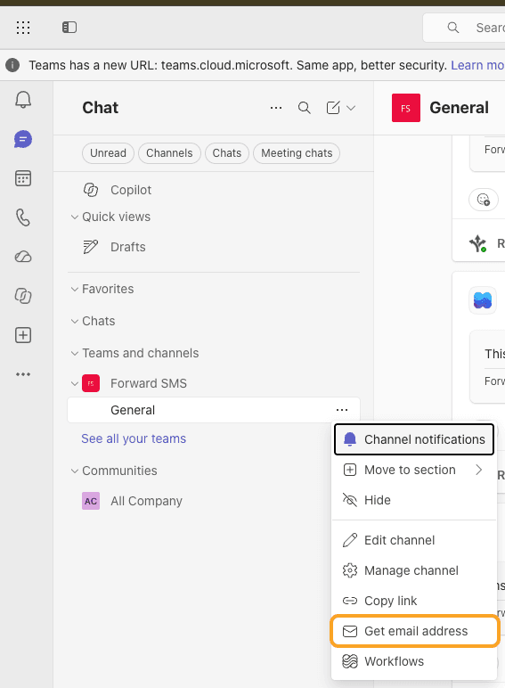Start a new chat with compose icon
Screen dimensions: 505x688
tap(333, 108)
